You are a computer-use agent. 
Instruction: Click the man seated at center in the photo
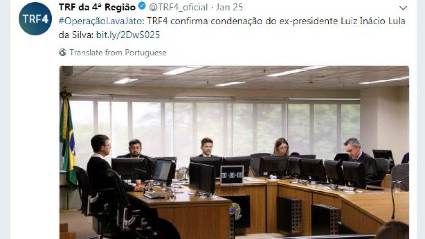pyautogui.click(x=207, y=147)
